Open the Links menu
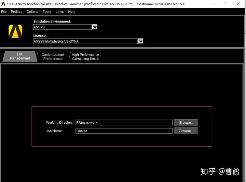 (59, 12)
